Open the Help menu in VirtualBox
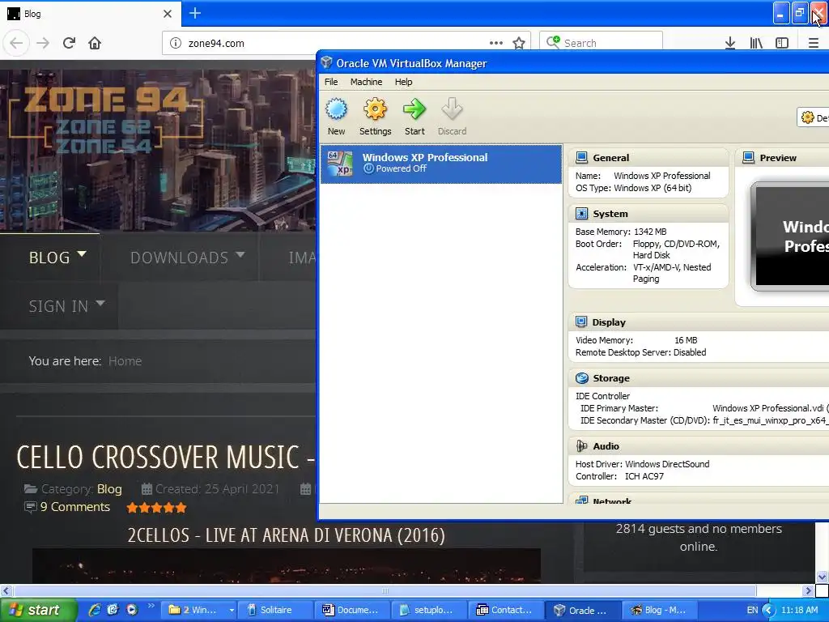 point(403,82)
